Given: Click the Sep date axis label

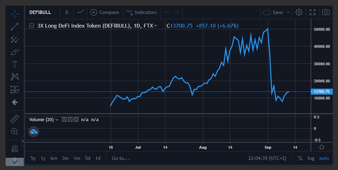Looking at the screenshot, I should tap(268, 147).
